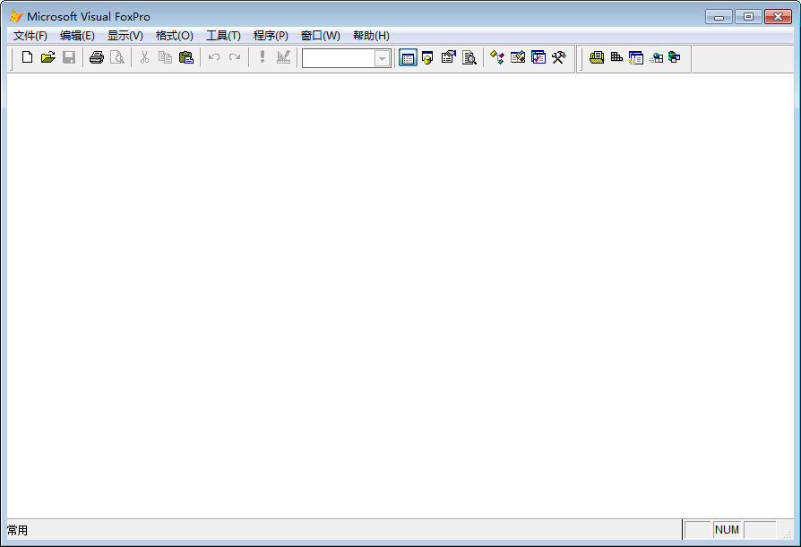Expand the database dropdown arrow

pos(383,58)
